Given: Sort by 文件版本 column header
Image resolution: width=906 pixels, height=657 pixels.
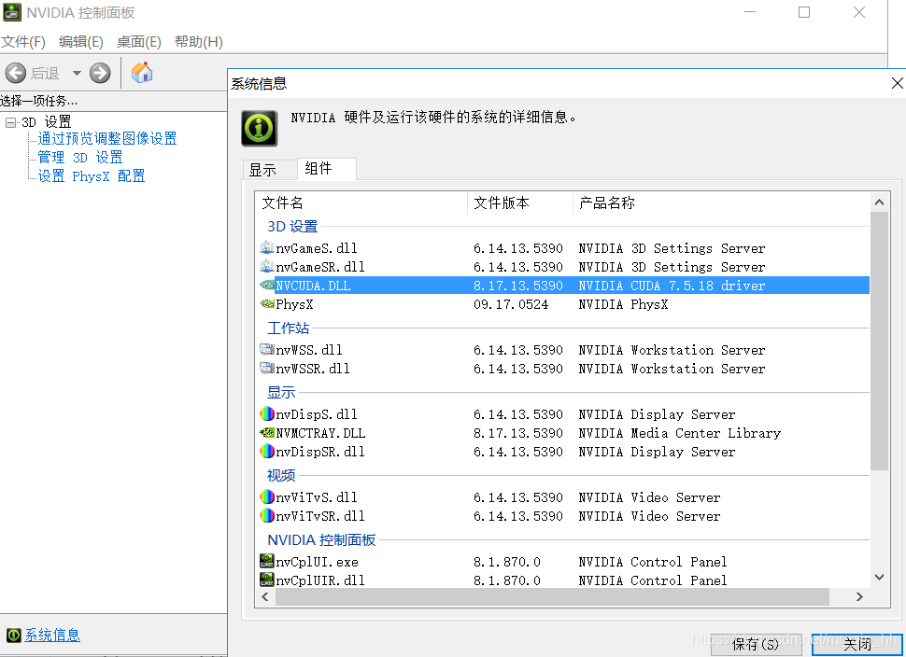Looking at the screenshot, I should point(520,203).
